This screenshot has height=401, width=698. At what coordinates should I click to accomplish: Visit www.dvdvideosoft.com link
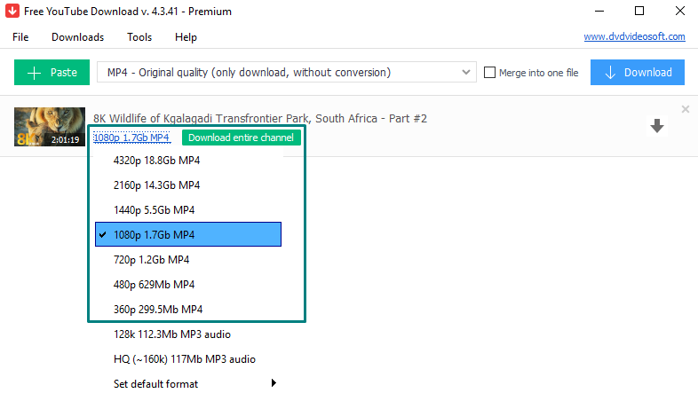coord(634,36)
